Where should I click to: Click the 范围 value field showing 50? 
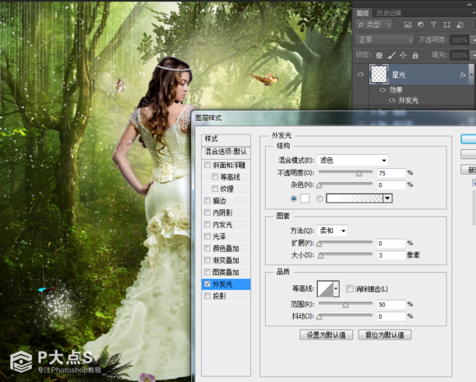(x=391, y=304)
